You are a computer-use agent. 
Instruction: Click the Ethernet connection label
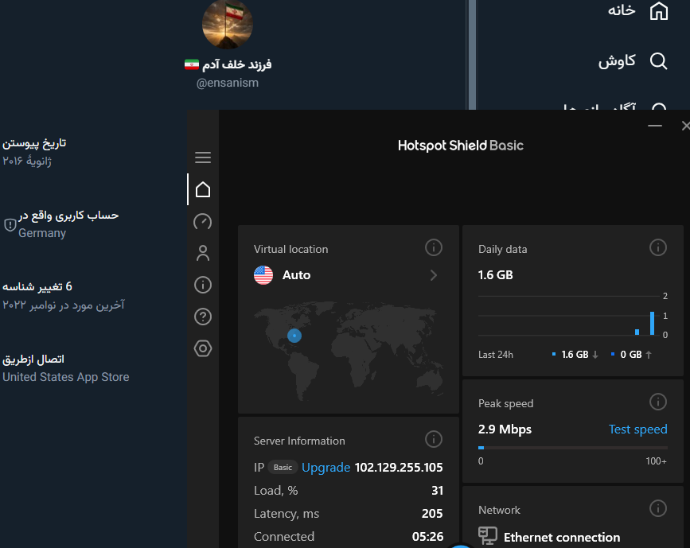pos(562,538)
